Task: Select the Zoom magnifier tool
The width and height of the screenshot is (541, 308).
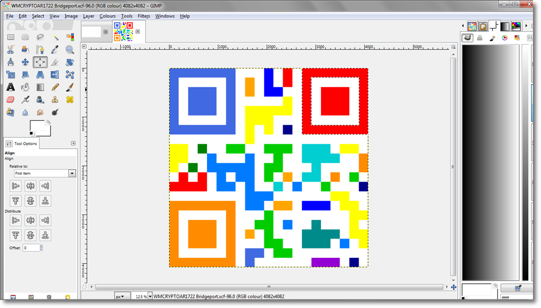Action: [x=70, y=50]
